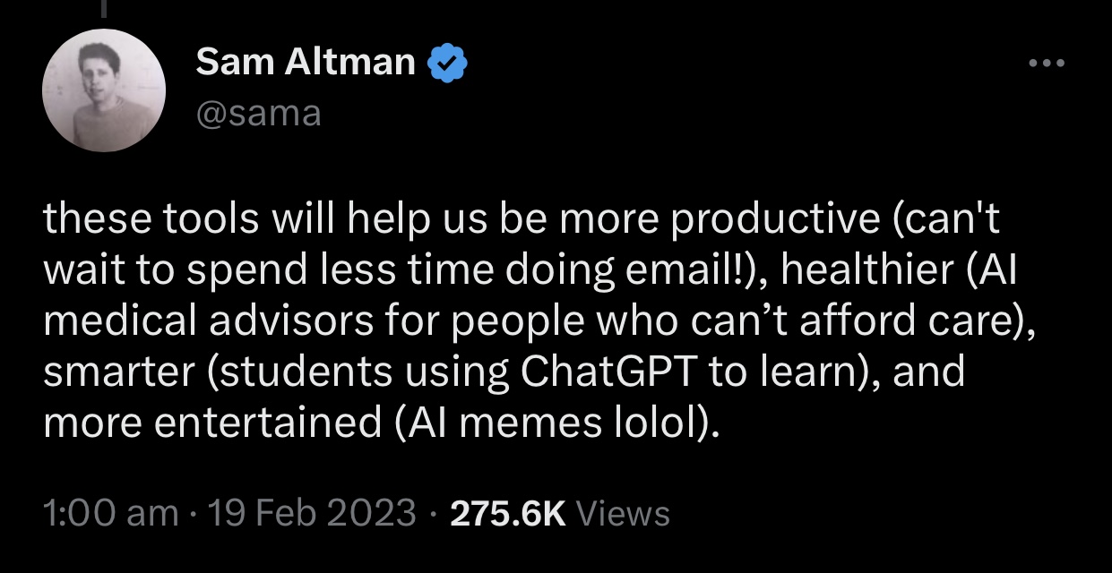Click the Views label
Image resolution: width=1112 pixels, height=573 pixels.
coord(624,513)
